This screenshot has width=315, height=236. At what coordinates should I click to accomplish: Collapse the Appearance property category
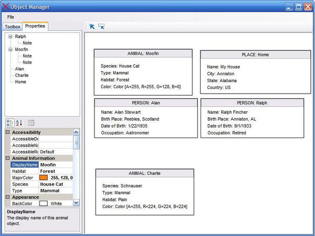coord(8,197)
